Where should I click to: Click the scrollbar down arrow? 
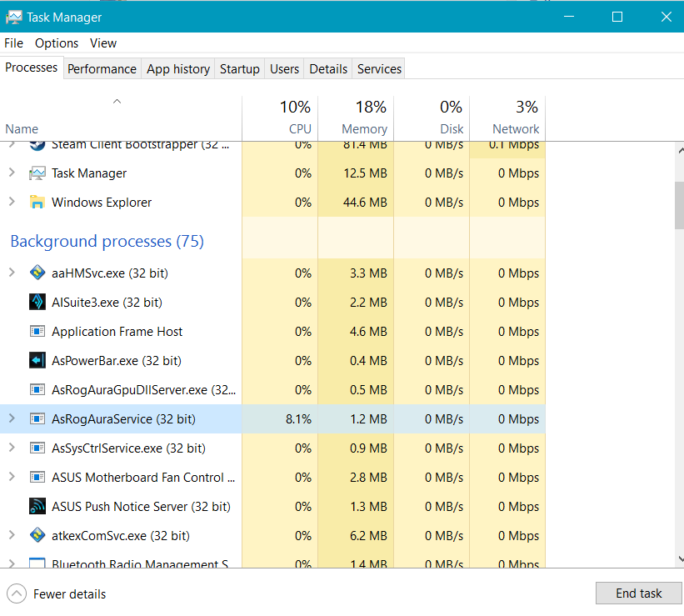pyautogui.click(x=680, y=558)
